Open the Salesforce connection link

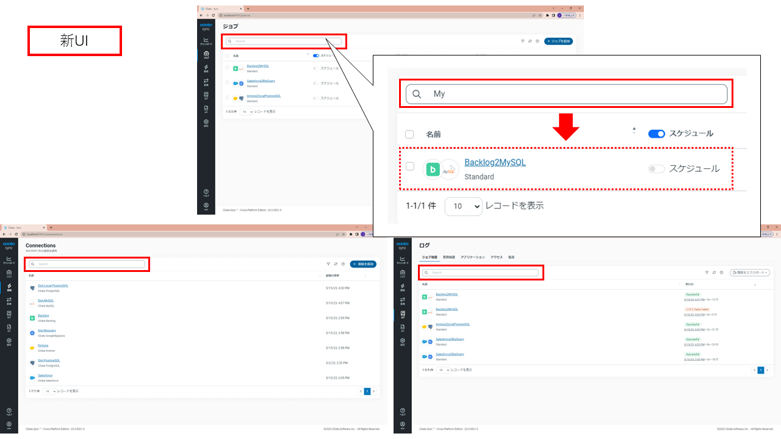tap(45, 377)
